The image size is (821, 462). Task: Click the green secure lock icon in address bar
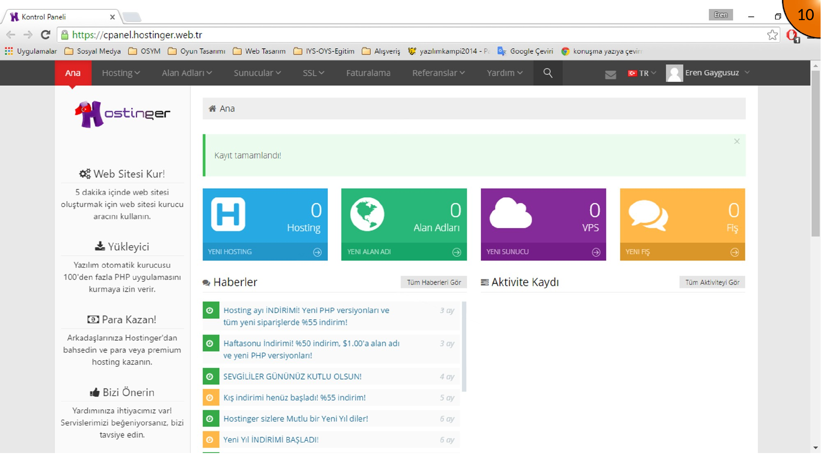click(x=65, y=35)
